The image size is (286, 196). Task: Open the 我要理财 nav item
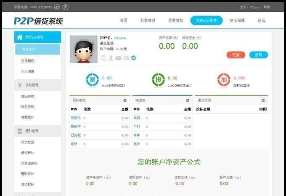148,21
